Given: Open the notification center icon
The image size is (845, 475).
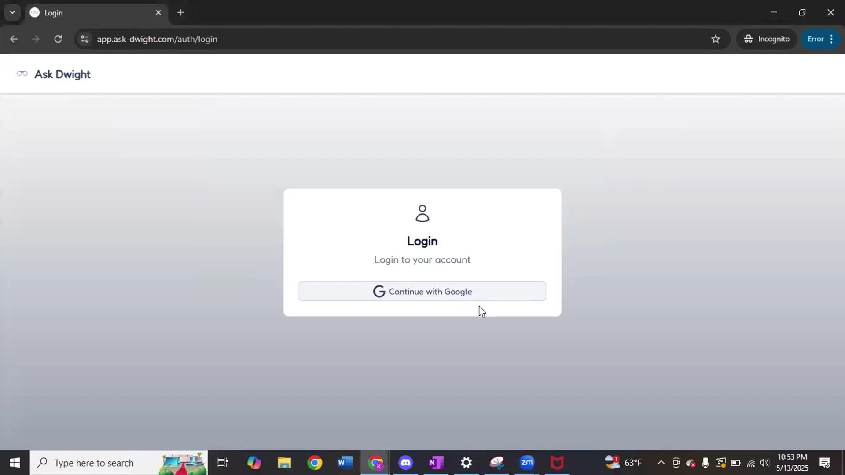Looking at the screenshot, I should pos(825,463).
